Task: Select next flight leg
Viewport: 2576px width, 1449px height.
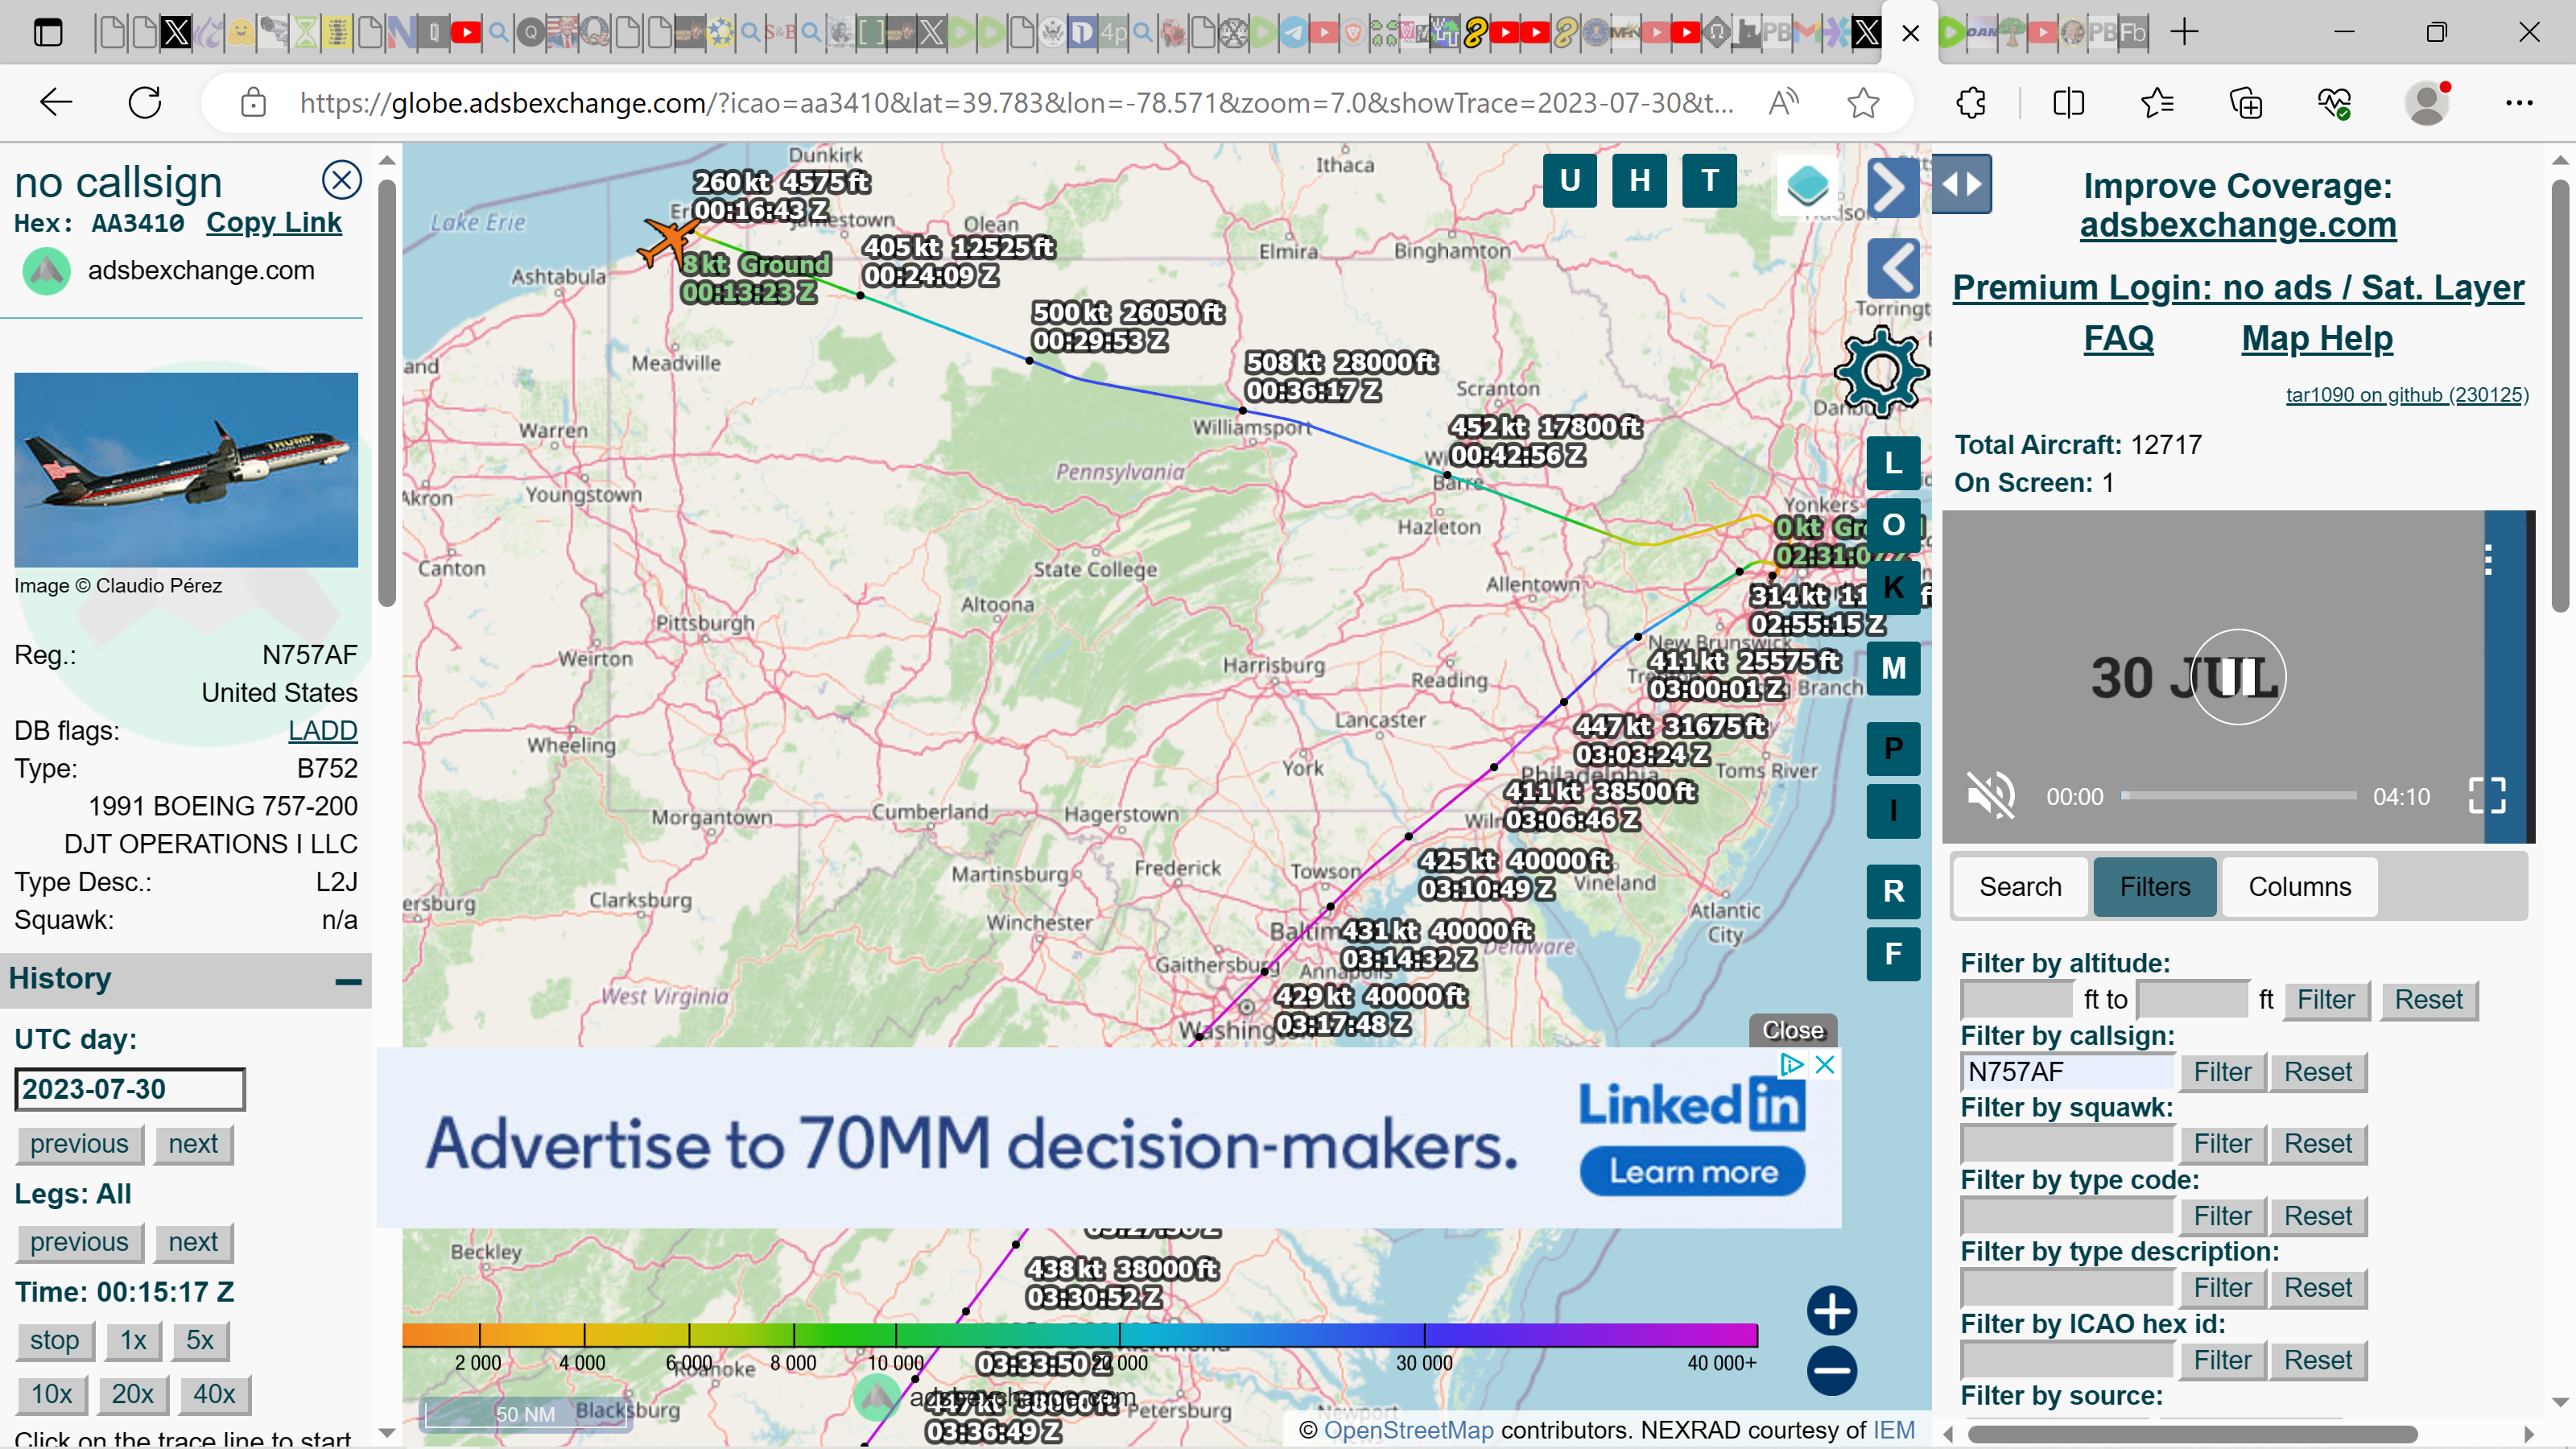Action: point(193,1243)
